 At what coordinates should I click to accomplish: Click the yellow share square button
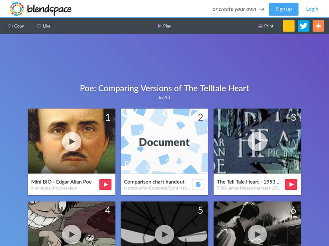click(289, 26)
